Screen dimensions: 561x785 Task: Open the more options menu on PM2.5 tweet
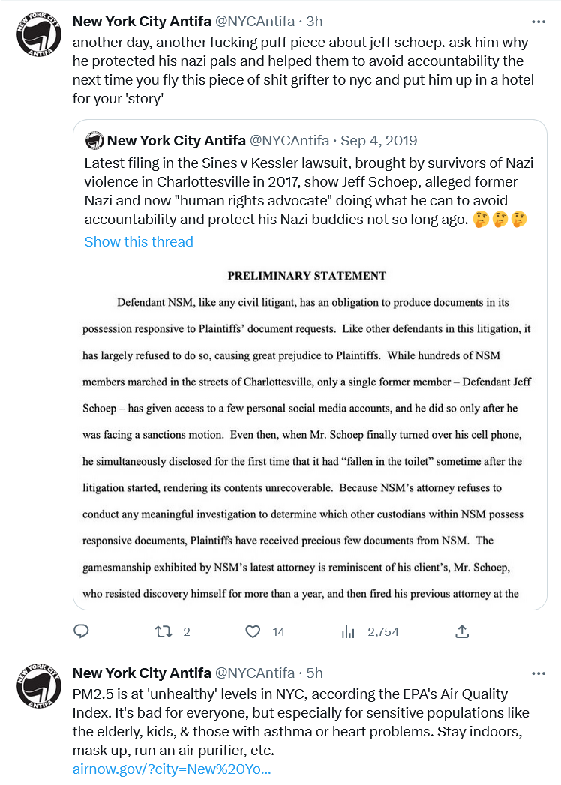coord(538,673)
